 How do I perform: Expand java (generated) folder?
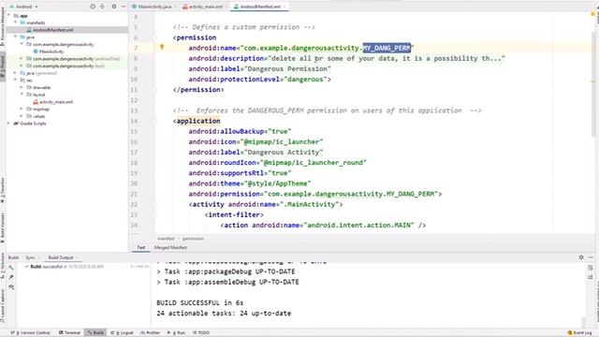pyautogui.click(x=15, y=73)
